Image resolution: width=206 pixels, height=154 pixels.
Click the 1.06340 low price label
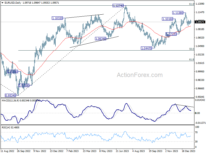[100, 39]
